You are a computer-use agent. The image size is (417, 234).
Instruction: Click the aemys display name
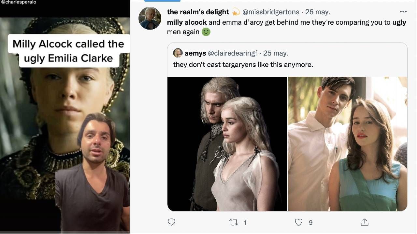tap(194, 53)
